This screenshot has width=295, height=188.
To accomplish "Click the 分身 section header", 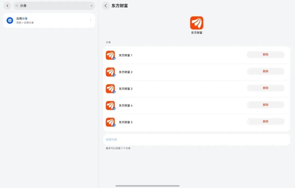I will pos(108,42).
